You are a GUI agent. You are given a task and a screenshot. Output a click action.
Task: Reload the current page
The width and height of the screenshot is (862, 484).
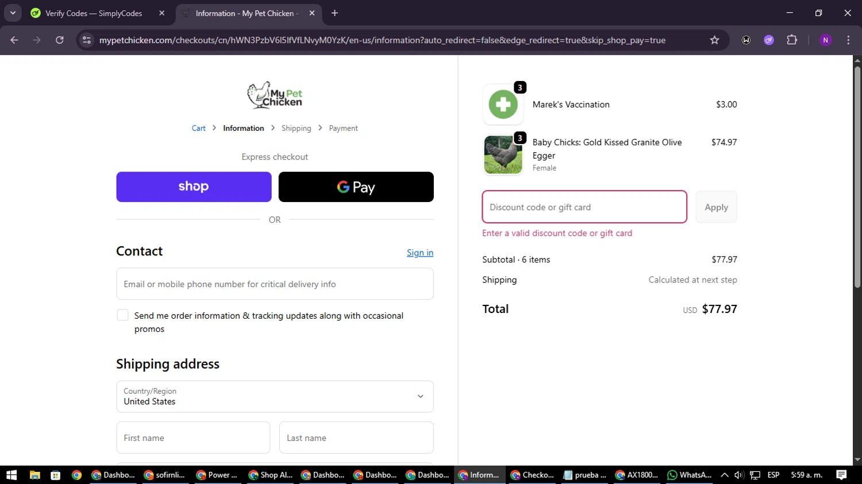point(60,40)
